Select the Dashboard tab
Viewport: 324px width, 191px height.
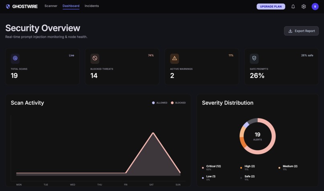pos(71,6)
